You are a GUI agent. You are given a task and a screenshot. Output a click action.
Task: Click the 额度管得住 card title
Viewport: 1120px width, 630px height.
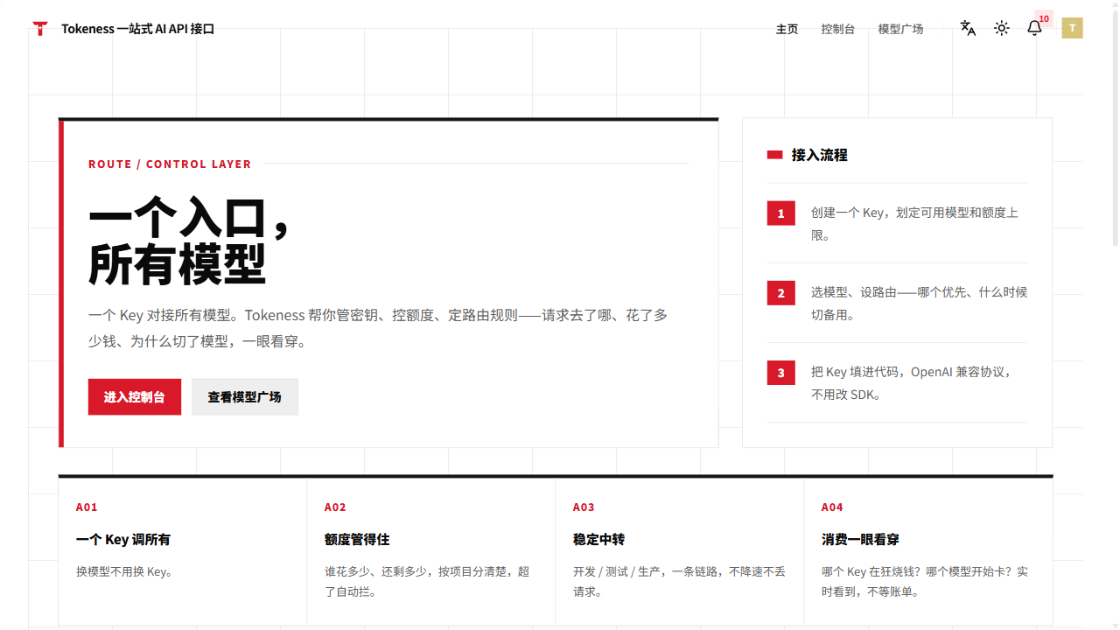pos(357,540)
